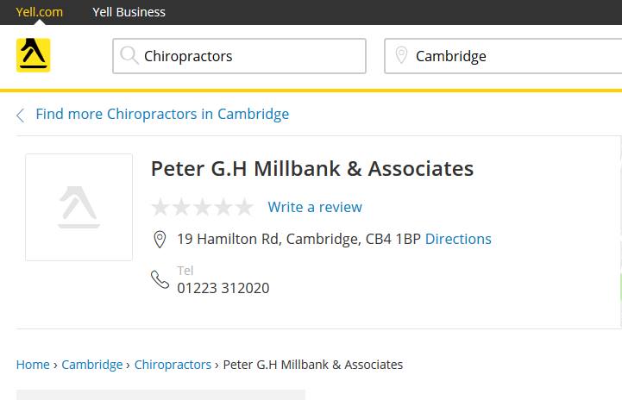Viewport: 622px width, 400px height.
Task: Open the Cambridge breadcrumb link
Action: pyautogui.click(x=92, y=365)
